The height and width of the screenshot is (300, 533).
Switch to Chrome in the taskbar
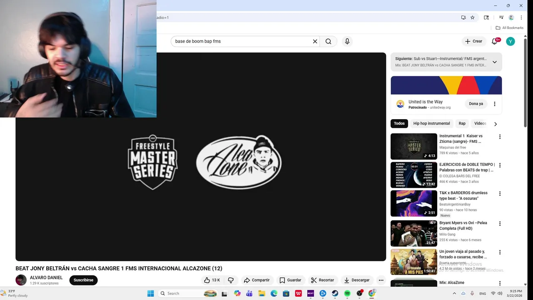[x=371, y=293]
